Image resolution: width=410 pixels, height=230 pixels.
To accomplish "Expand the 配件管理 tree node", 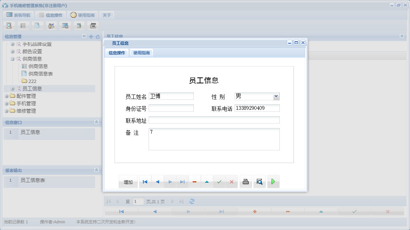I will 6,96.
